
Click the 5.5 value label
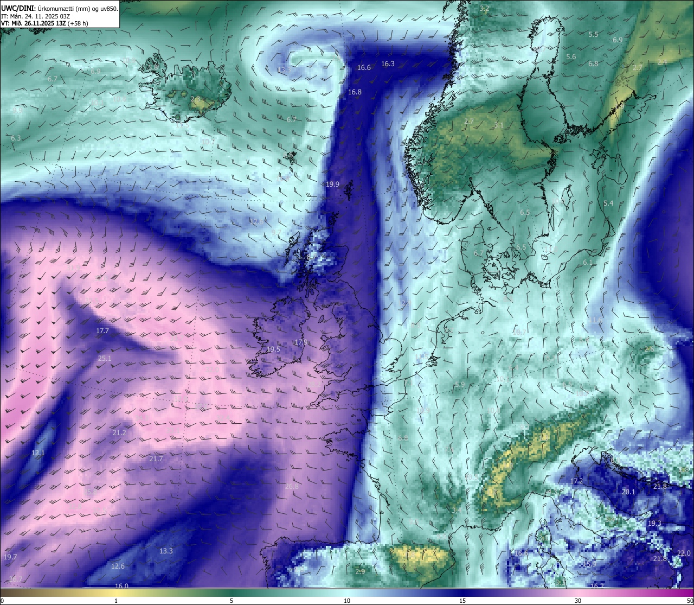(x=593, y=34)
